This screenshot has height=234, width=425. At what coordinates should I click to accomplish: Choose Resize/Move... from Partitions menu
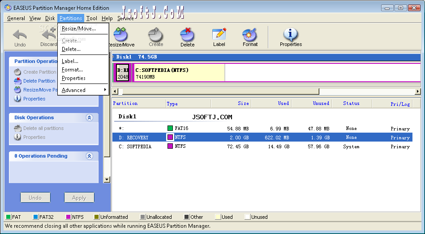point(83,29)
